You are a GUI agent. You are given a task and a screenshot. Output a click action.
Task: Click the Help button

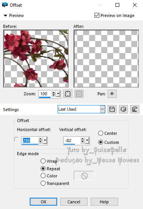104,202
